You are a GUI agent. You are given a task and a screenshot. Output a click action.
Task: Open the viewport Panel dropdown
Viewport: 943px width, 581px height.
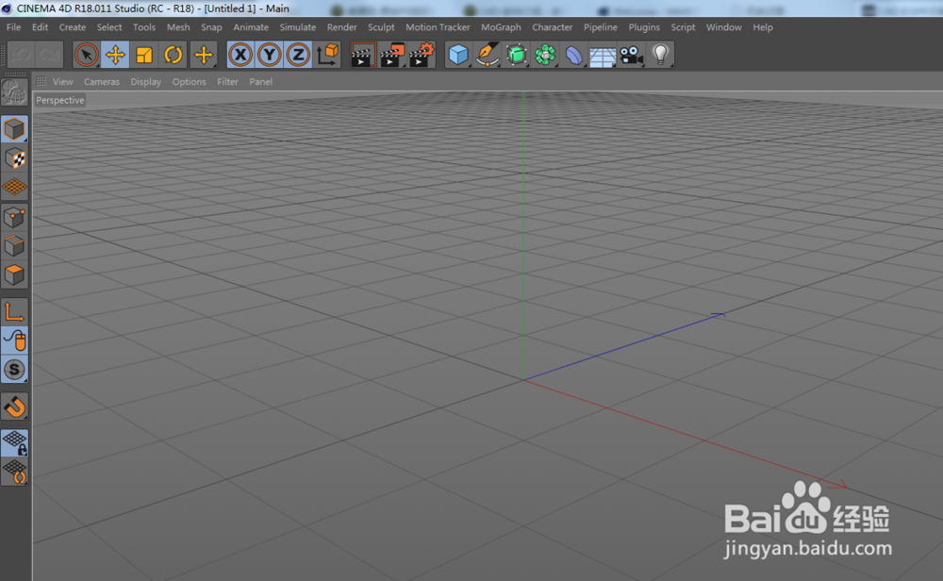point(260,82)
